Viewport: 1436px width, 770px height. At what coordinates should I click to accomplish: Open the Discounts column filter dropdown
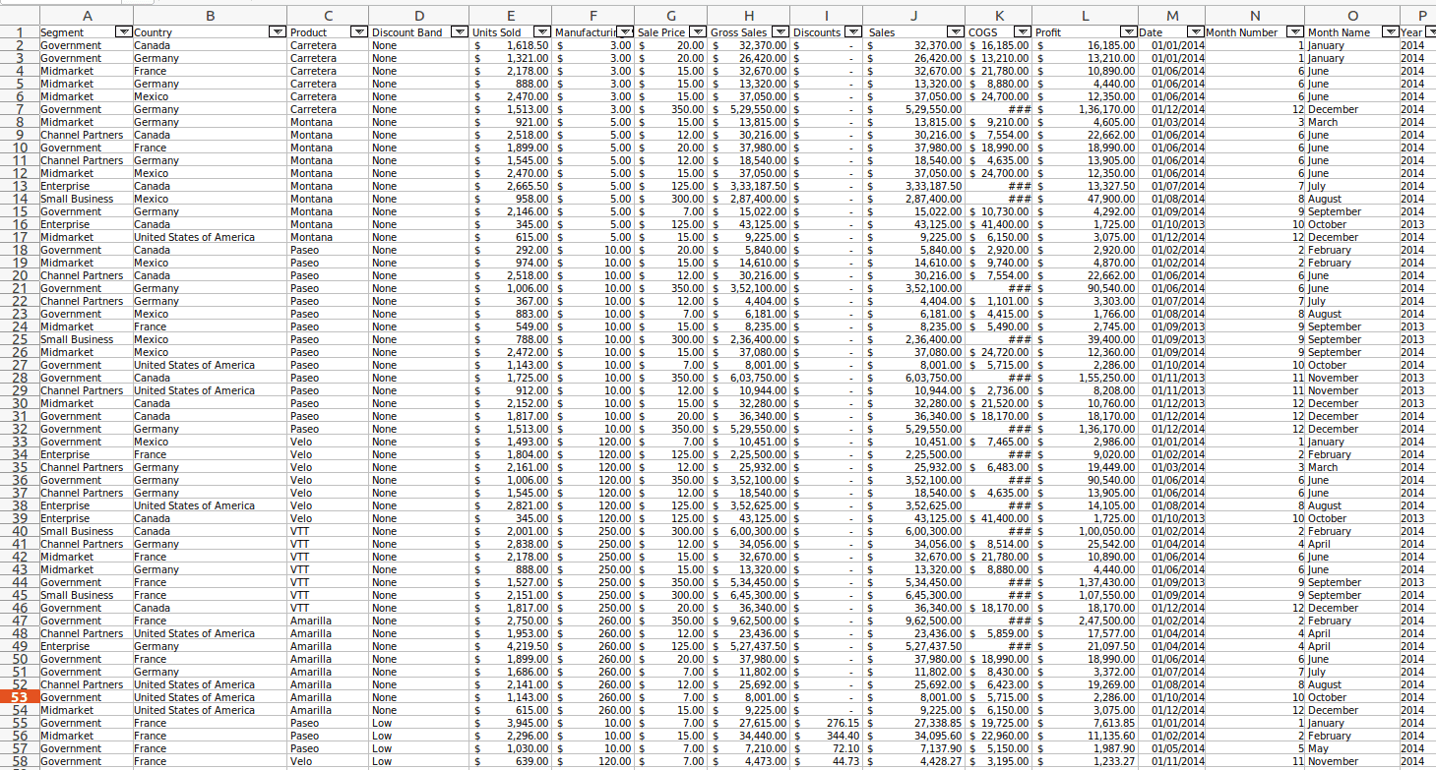pos(854,32)
